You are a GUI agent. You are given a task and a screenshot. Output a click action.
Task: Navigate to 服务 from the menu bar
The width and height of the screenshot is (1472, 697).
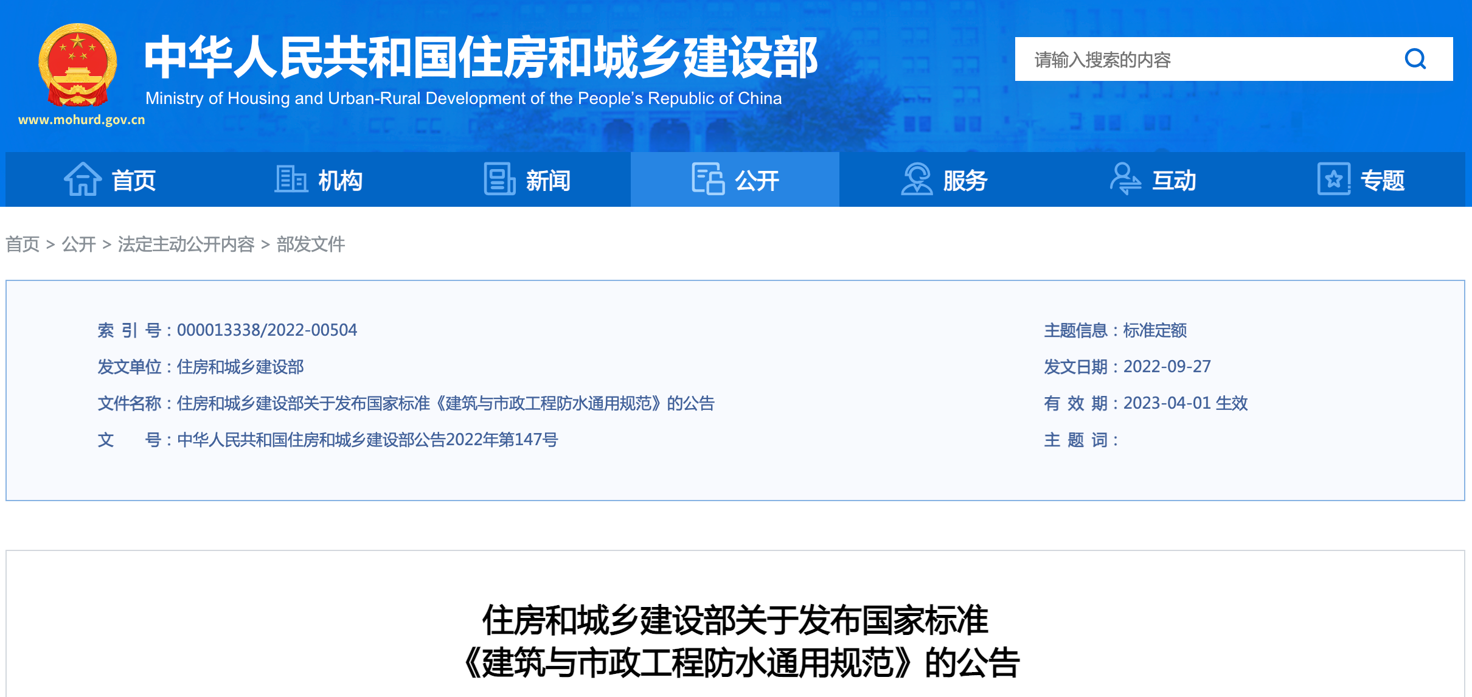coord(964,180)
